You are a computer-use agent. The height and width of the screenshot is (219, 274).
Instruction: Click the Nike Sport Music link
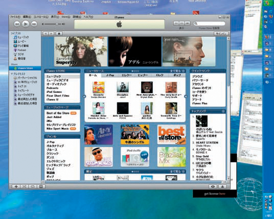[58, 129]
